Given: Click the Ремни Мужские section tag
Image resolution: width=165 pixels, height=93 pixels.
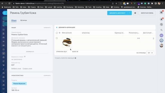Looking at the screenshot, I should pos(19,83).
